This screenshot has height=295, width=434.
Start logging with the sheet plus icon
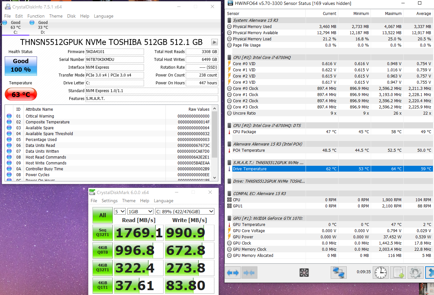coord(398,273)
